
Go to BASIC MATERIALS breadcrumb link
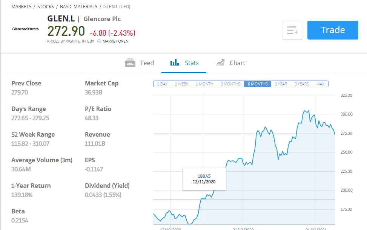[x=78, y=7]
